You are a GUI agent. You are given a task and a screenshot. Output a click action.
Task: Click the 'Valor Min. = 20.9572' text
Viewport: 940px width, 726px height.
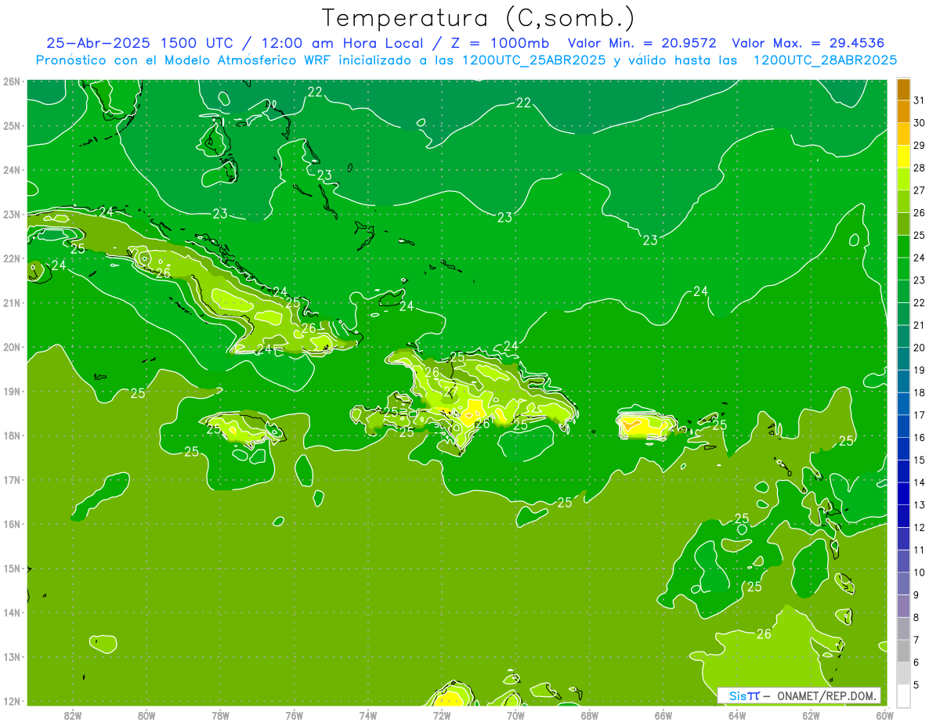pos(642,43)
